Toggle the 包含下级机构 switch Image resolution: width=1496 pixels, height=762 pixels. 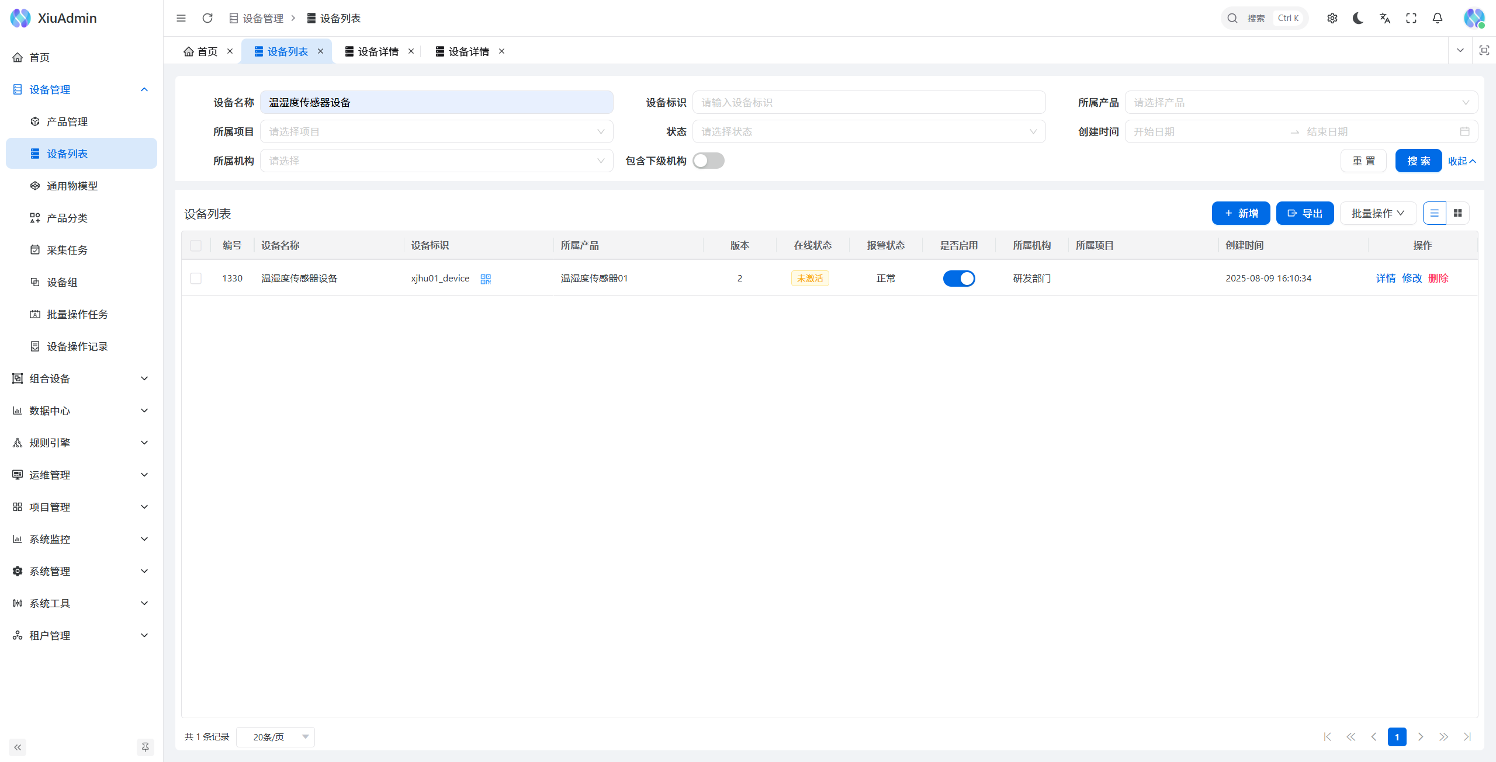pos(708,161)
